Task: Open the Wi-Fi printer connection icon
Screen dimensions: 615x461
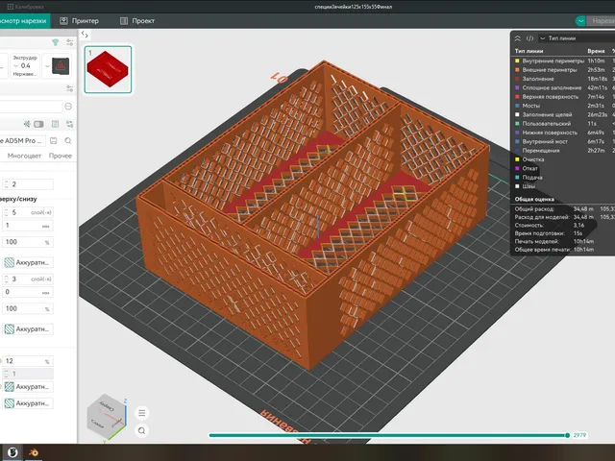Action: [x=56, y=42]
